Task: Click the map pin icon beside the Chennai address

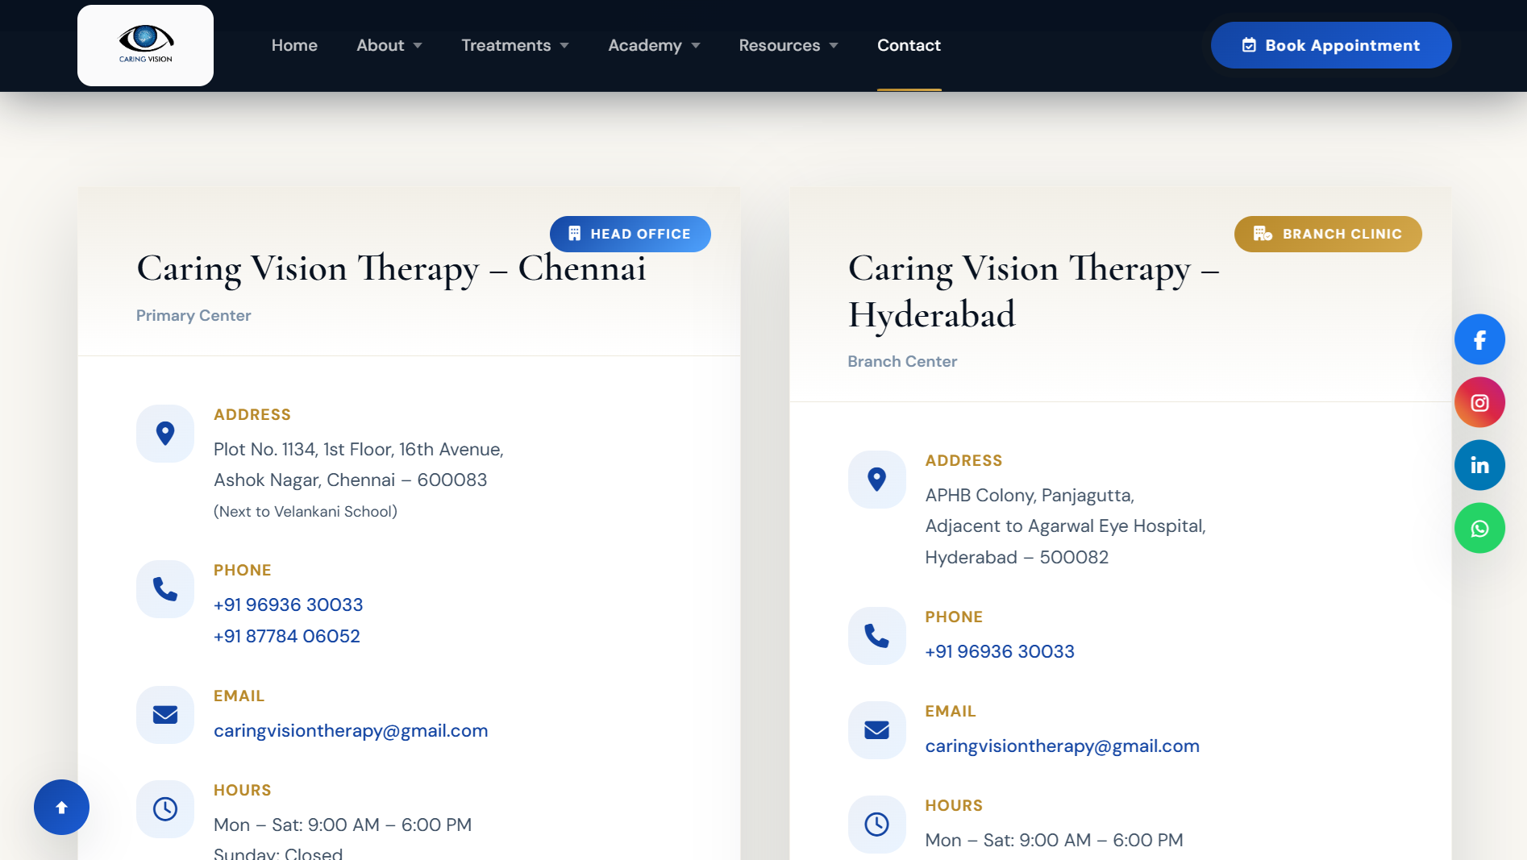Action: [x=164, y=433]
